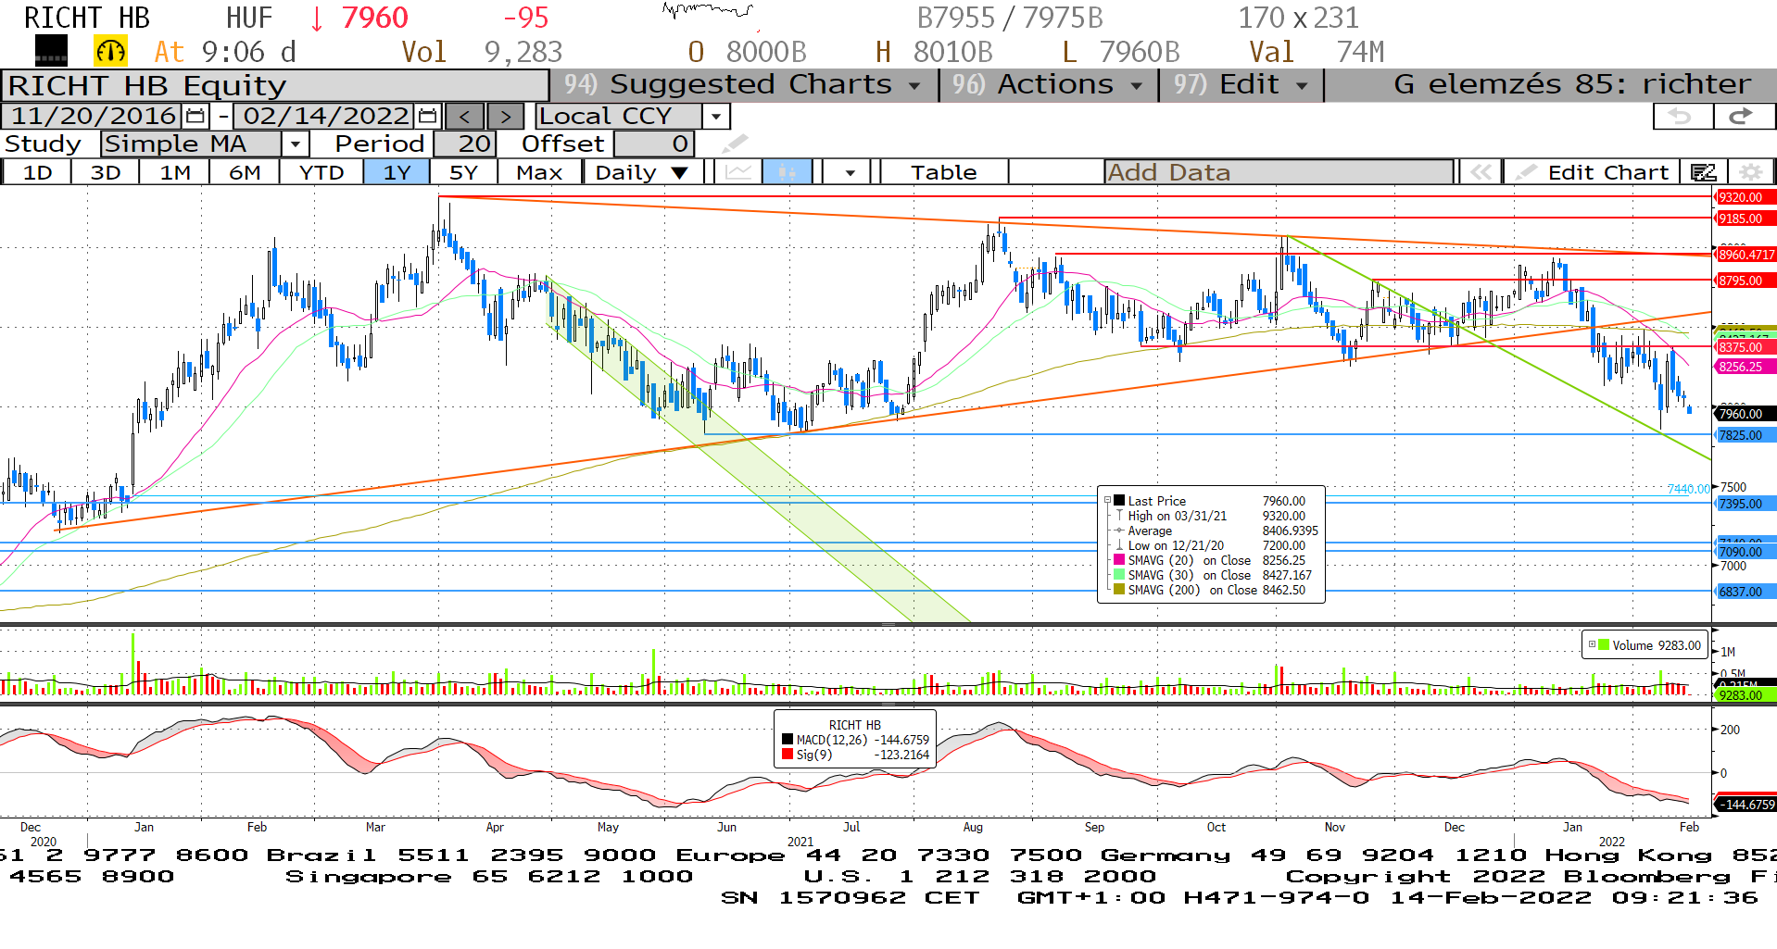Click the red Sig(9) legend swatch

(788, 755)
